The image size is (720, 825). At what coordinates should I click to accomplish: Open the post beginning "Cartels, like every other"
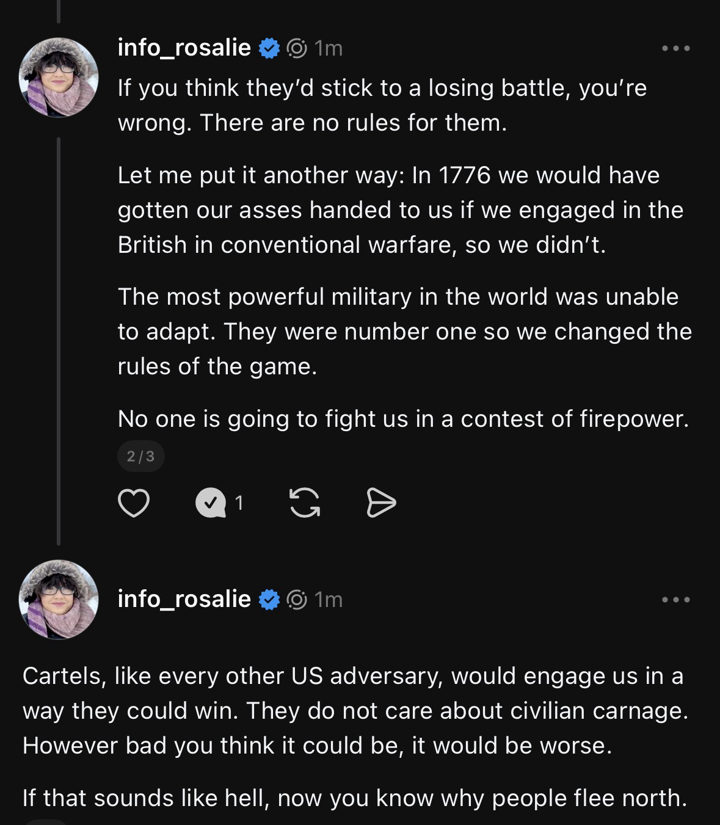(x=354, y=711)
